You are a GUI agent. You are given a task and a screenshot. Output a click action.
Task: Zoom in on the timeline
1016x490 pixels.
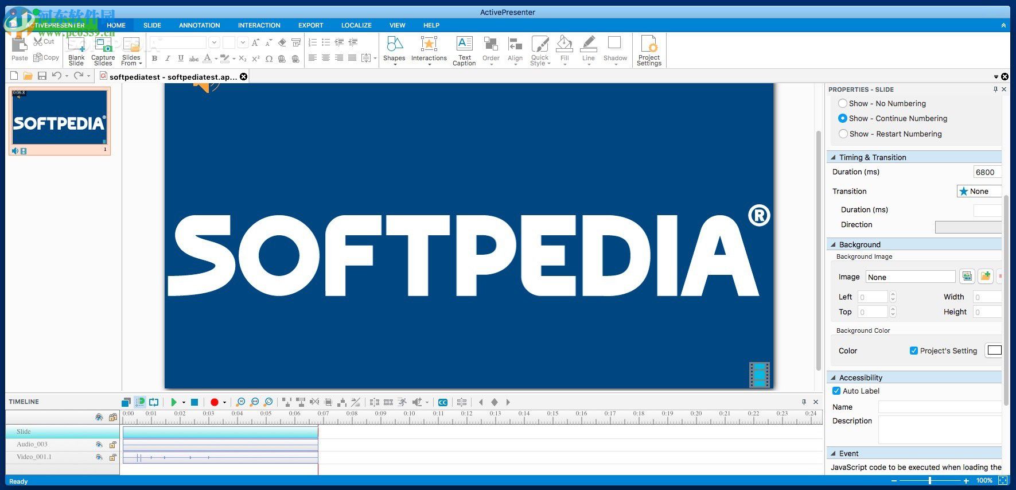coord(241,402)
